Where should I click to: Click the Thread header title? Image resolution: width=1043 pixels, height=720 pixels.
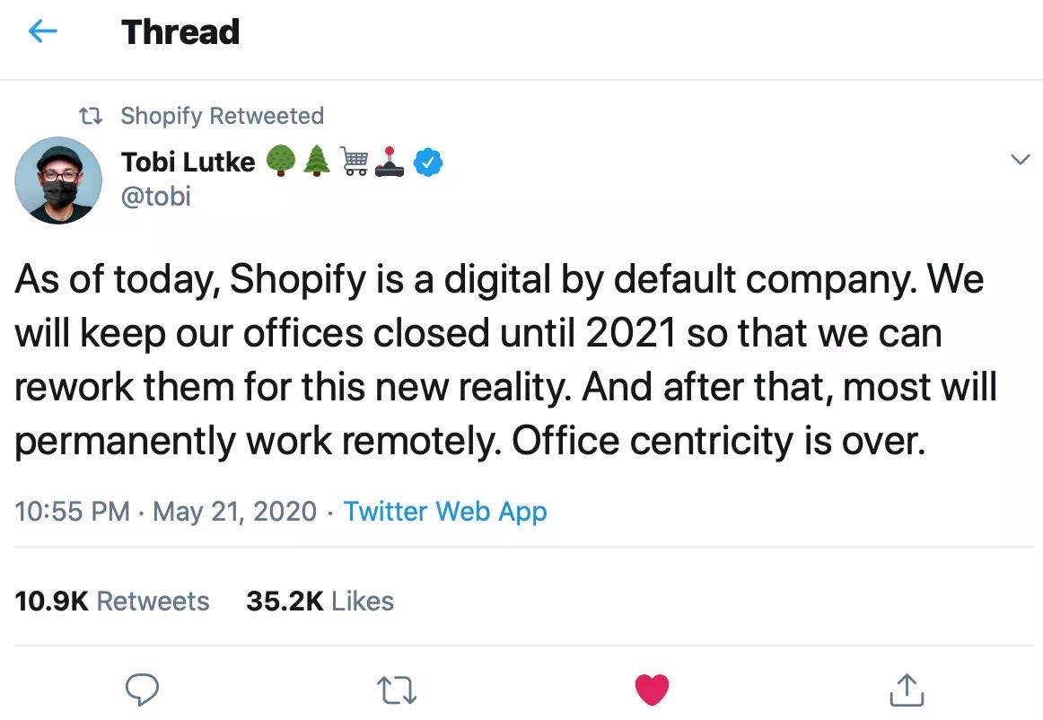pos(180,32)
